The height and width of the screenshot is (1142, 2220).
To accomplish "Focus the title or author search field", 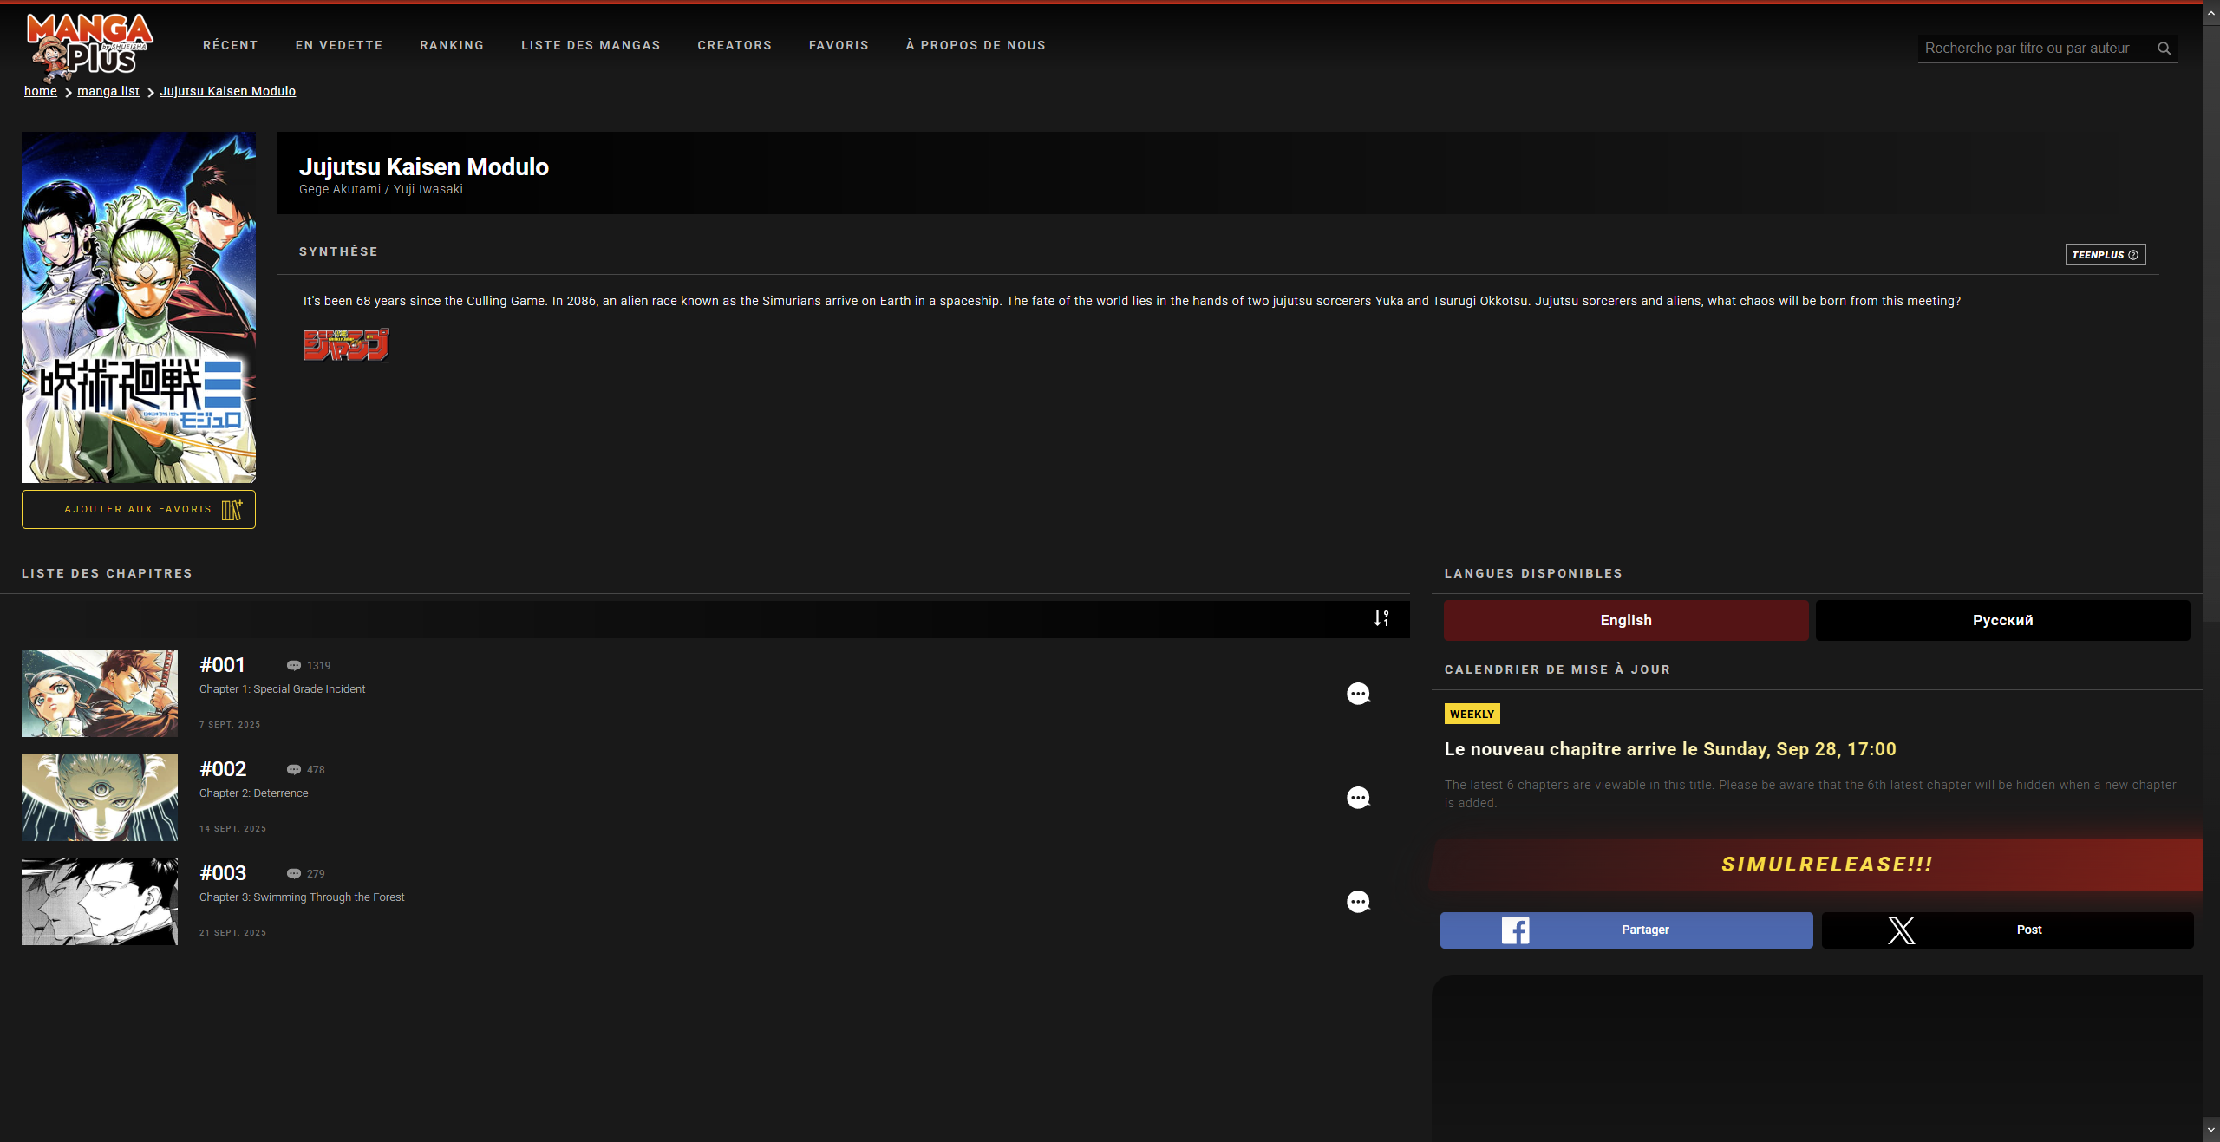I will 2029,49.
